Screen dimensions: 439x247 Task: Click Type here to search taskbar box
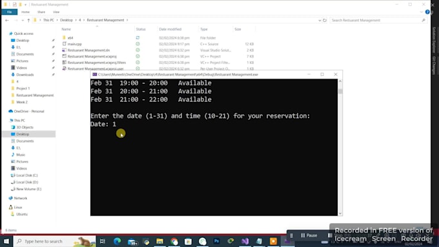[55, 241]
